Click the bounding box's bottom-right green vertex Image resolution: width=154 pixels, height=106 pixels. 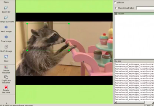69,50
